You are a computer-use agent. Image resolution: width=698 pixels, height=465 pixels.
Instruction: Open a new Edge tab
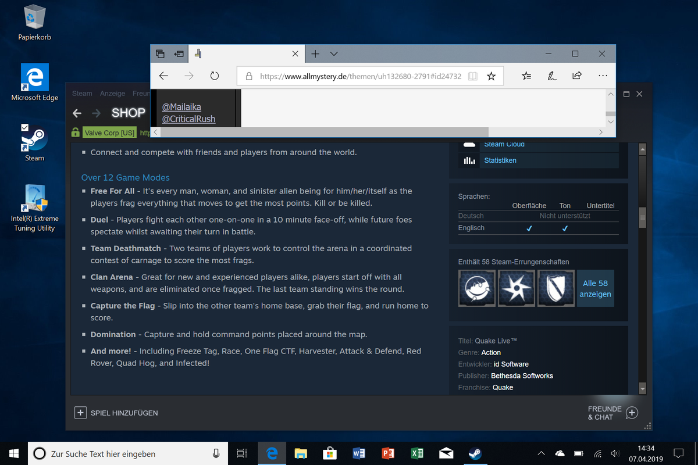coord(315,53)
